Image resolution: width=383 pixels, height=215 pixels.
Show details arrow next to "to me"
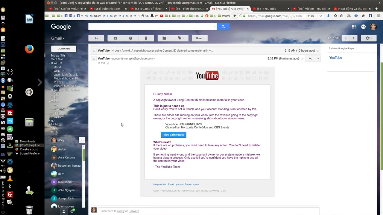107,63
